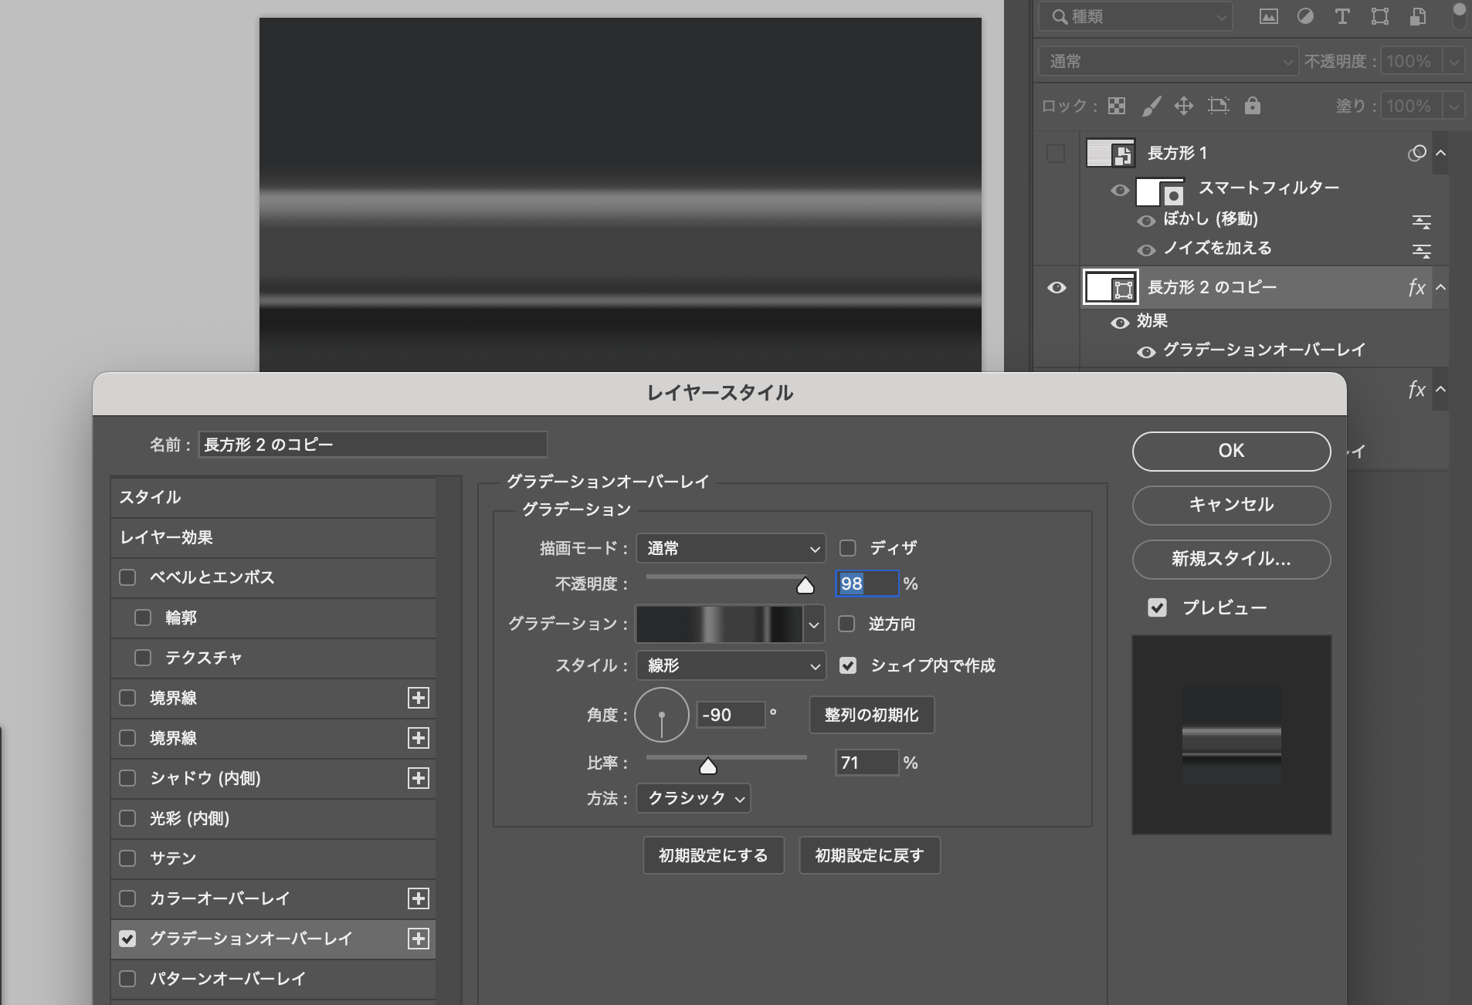Click the smart object filter icon
Screen dimensions: 1472x1005
click(1418, 17)
